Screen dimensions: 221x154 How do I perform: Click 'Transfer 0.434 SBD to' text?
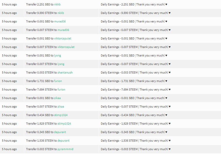[40, 115]
